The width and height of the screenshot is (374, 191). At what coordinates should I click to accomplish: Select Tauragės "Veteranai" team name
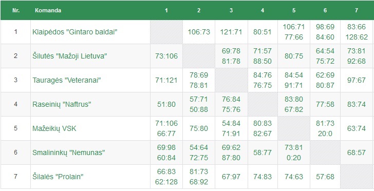pyautogui.click(x=67, y=80)
